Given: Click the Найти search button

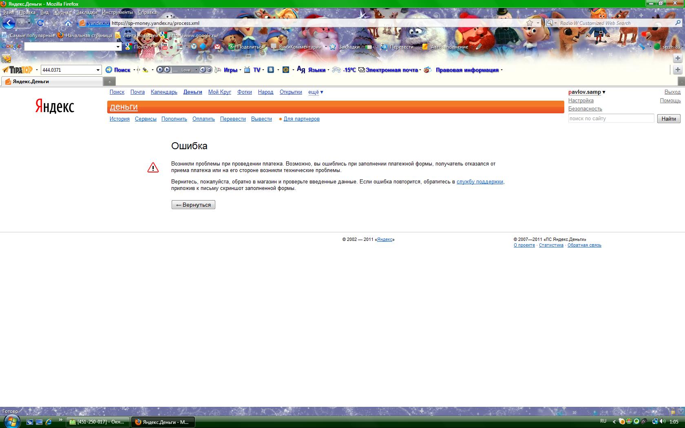Looking at the screenshot, I should tap(669, 119).
